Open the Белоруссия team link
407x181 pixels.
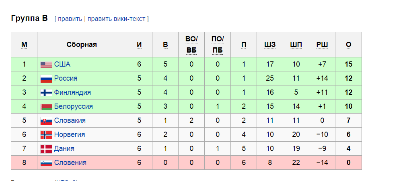74,106
